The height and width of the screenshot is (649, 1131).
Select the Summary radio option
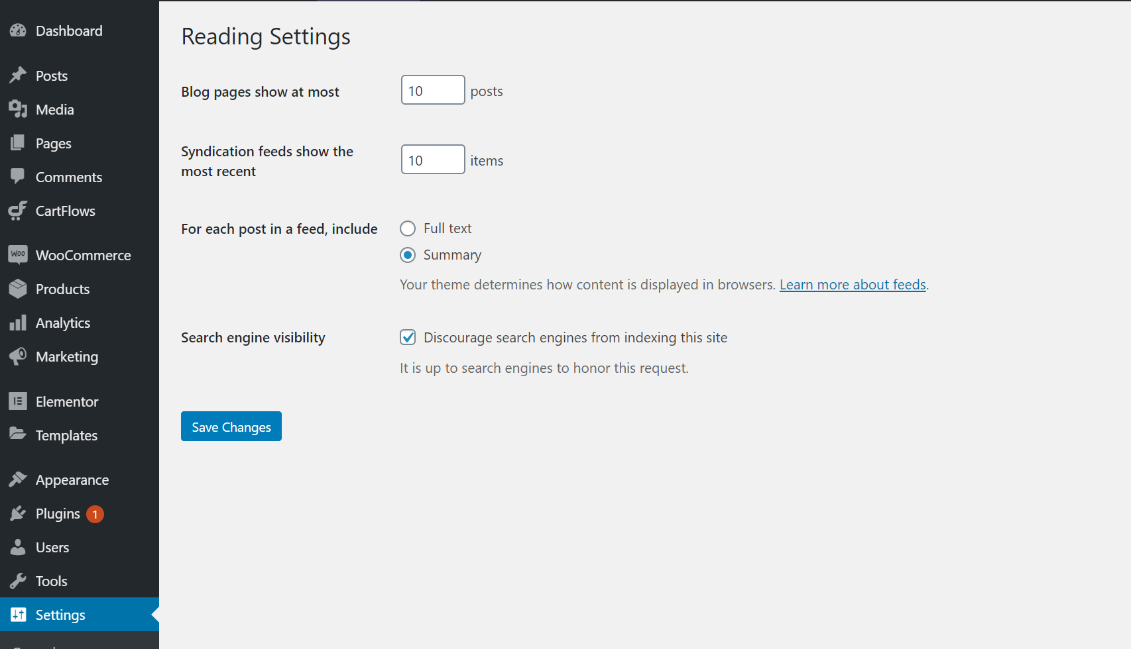408,255
